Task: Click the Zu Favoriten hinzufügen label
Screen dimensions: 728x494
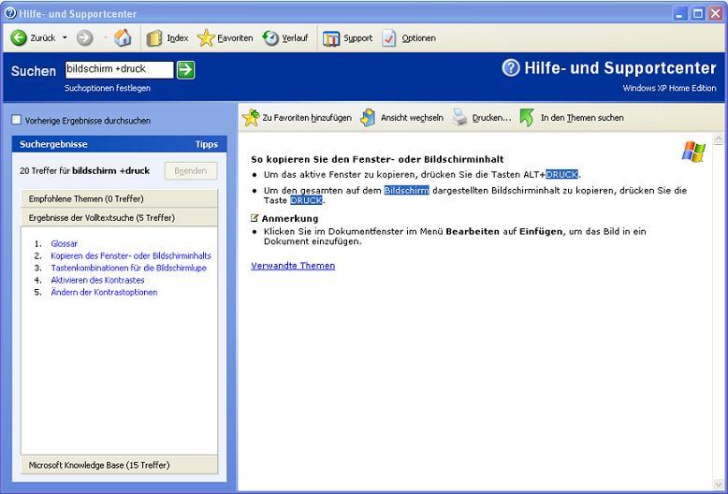Action: 307,118
